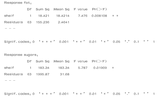Viewport: 159px width, 97px height.
Task: Select the fat residuals Sum Sq 155.236
Action: 43,22
